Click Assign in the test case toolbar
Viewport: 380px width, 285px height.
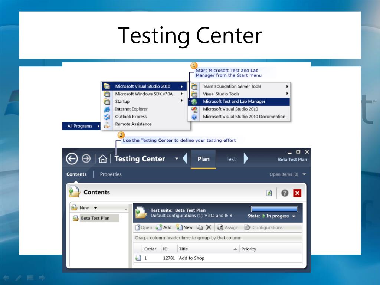(228, 227)
